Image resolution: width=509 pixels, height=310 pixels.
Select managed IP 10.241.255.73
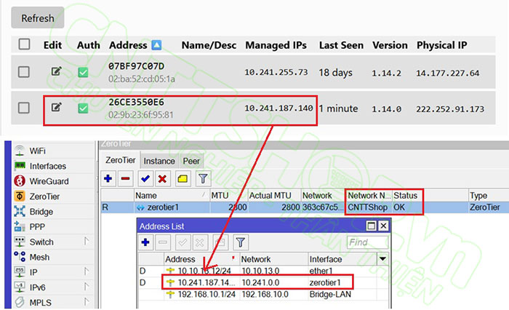coord(276,72)
